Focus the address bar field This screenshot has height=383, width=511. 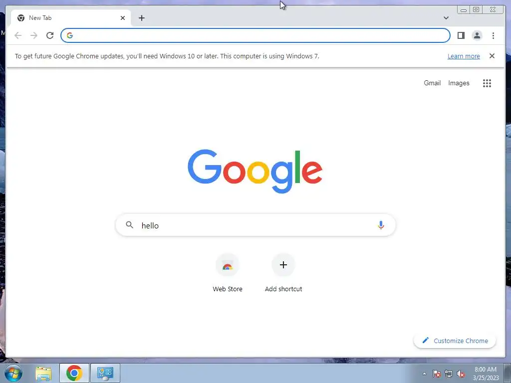click(255, 35)
